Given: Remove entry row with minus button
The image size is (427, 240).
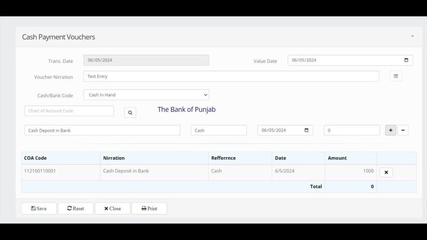Looking at the screenshot, I should click(403, 130).
